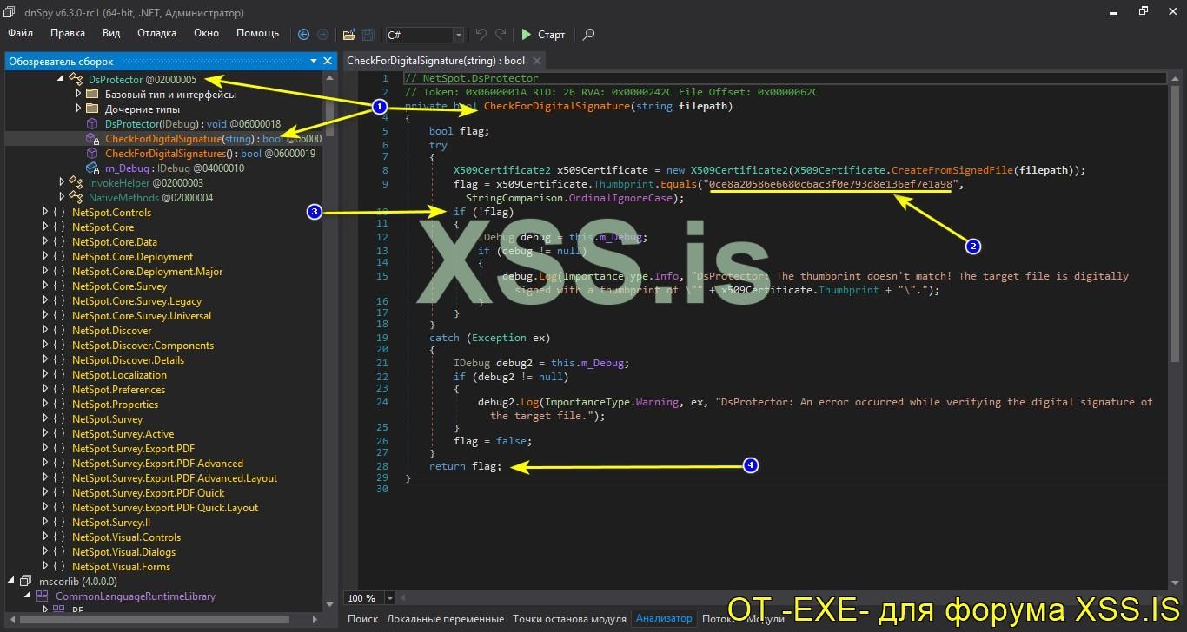Open the Правка menu
Screen dimensions: 1187x632
click(x=68, y=33)
